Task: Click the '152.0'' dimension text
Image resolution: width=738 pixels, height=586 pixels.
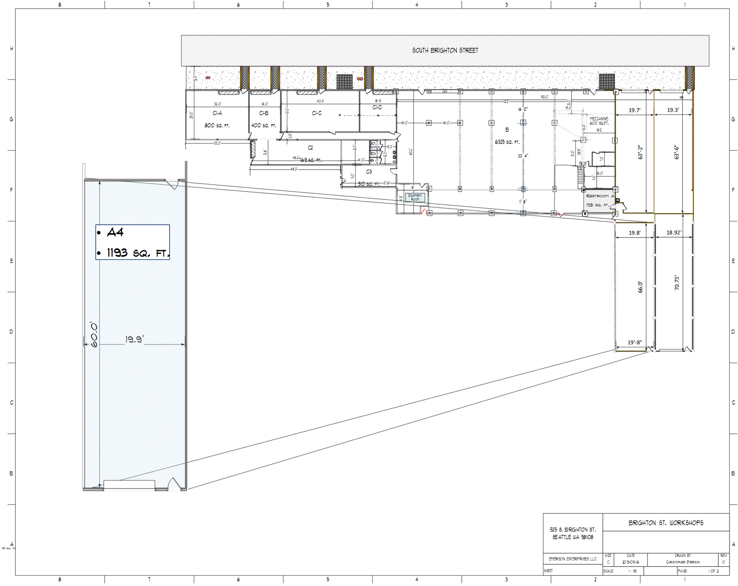Action: pos(544,97)
